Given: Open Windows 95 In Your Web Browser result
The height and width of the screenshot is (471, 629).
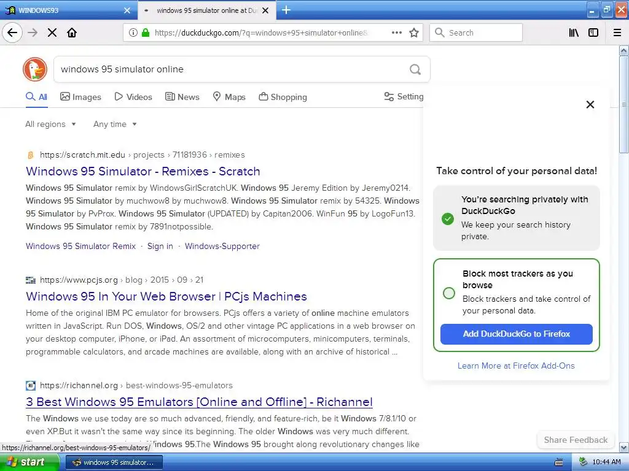Looking at the screenshot, I should [x=166, y=296].
